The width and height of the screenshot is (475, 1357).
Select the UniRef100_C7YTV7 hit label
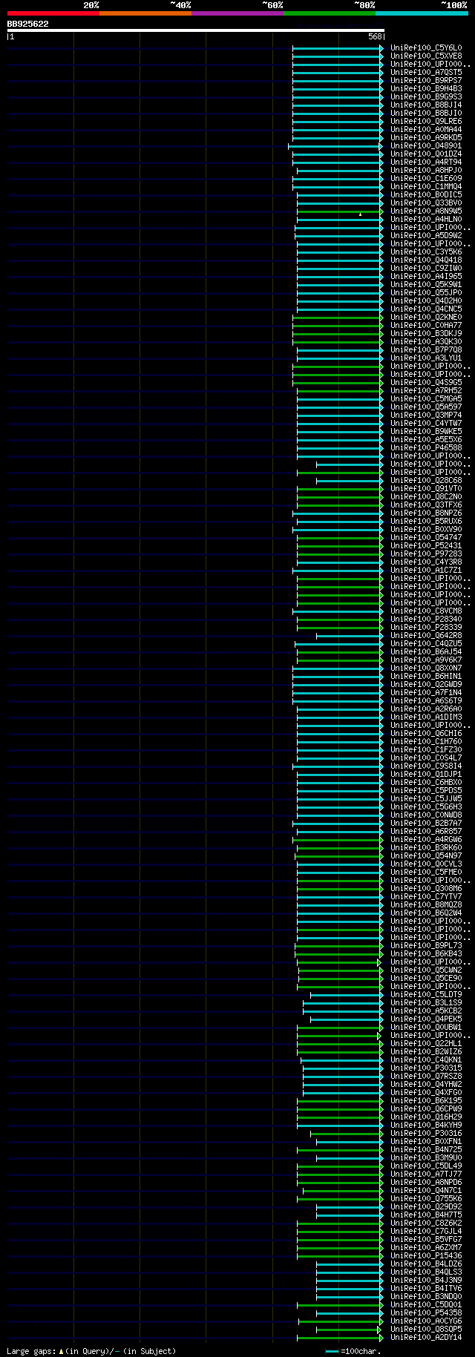(426, 896)
